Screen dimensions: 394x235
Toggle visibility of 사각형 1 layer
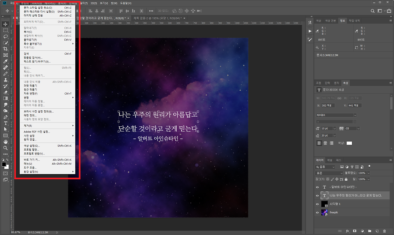(x=317, y=204)
